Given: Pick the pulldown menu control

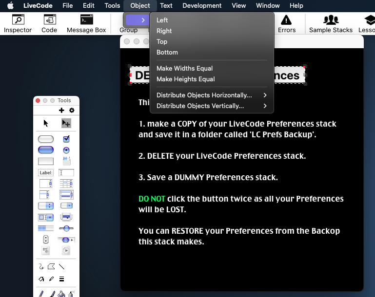Looking at the screenshot, I should pyautogui.click(x=66, y=205).
